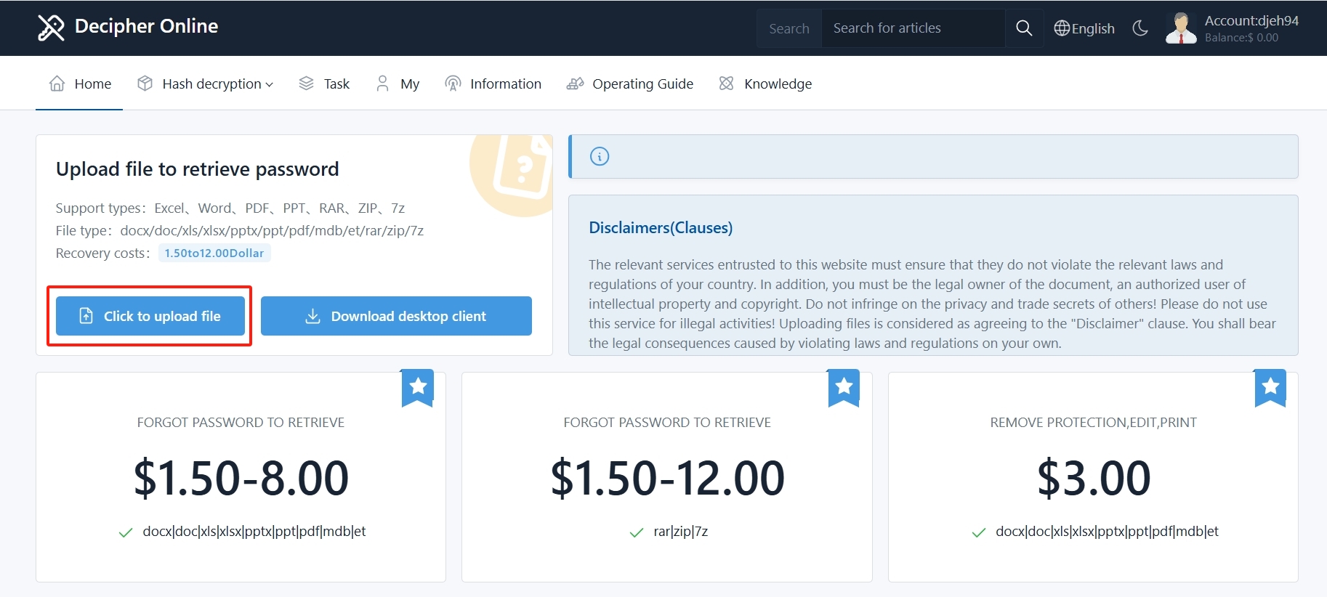Open the Operating Guide page
Viewport: 1327px width, 597px height.
coord(630,84)
